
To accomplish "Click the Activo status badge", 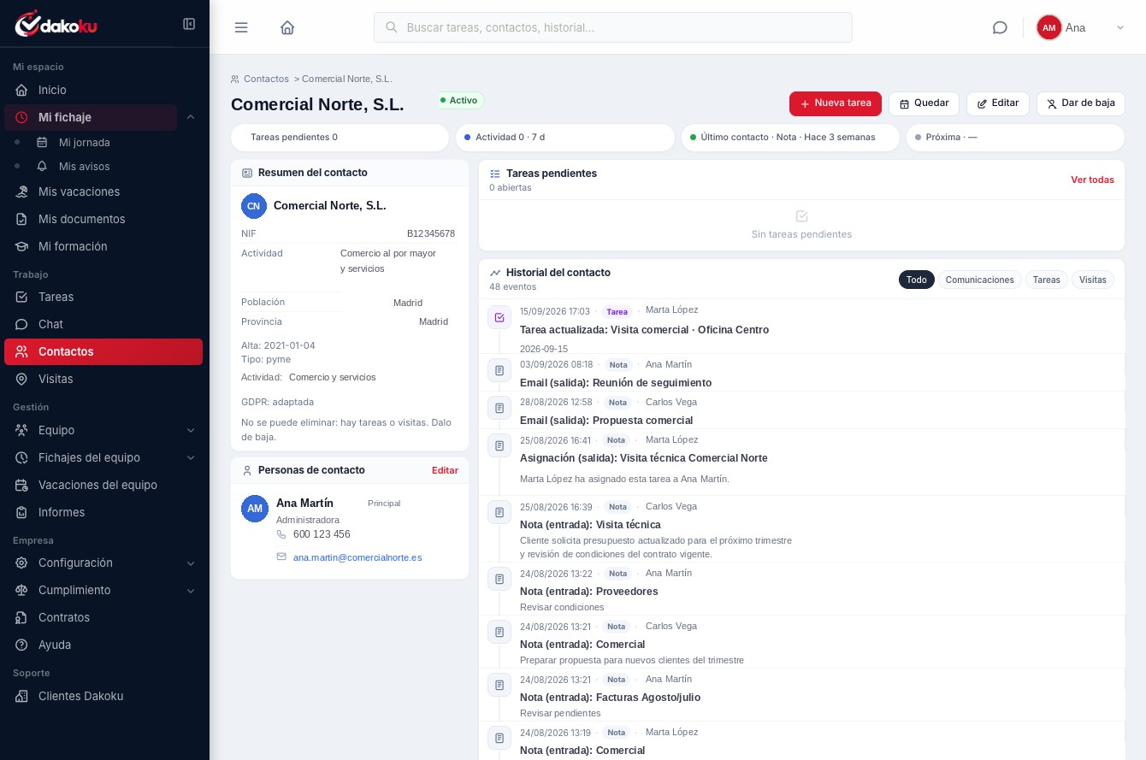I will pyautogui.click(x=461, y=100).
